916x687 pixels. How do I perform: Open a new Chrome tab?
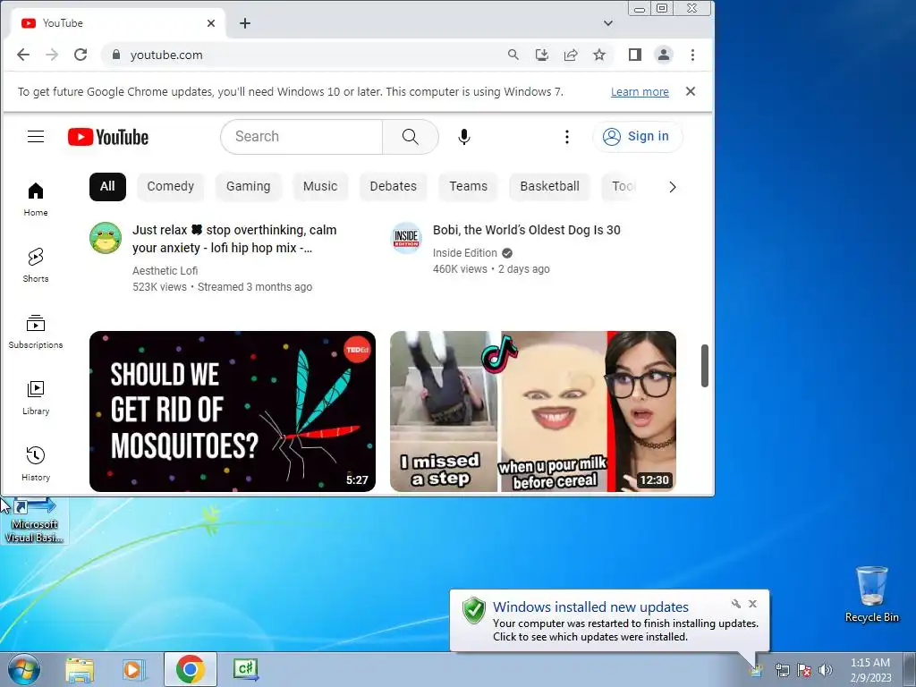tap(245, 23)
